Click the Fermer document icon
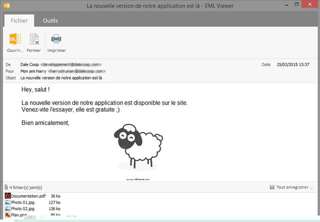 [x=34, y=39]
